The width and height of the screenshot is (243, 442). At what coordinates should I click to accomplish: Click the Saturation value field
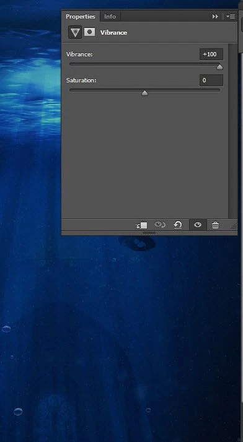pos(211,80)
